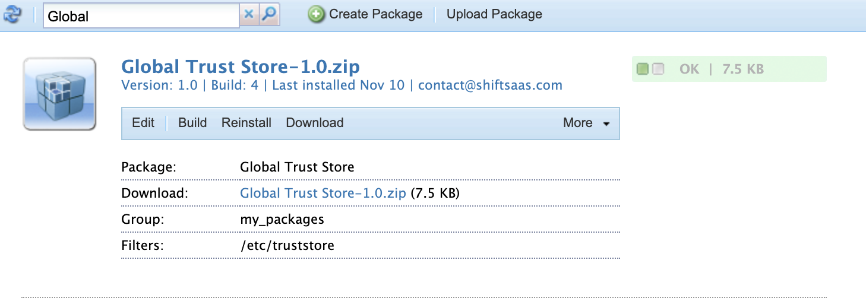866x298 pixels.
Task: Click the /etc/truststore filter path
Action: [x=287, y=245]
